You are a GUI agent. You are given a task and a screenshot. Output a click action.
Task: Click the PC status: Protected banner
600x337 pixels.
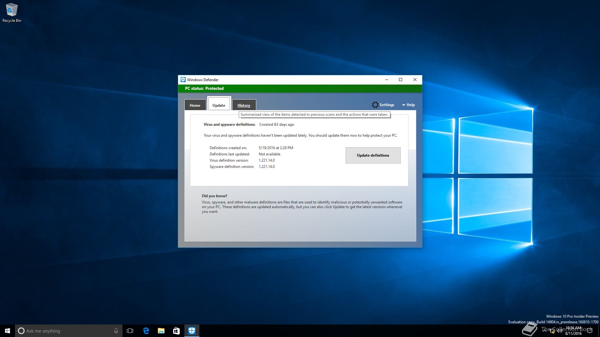click(x=300, y=88)
